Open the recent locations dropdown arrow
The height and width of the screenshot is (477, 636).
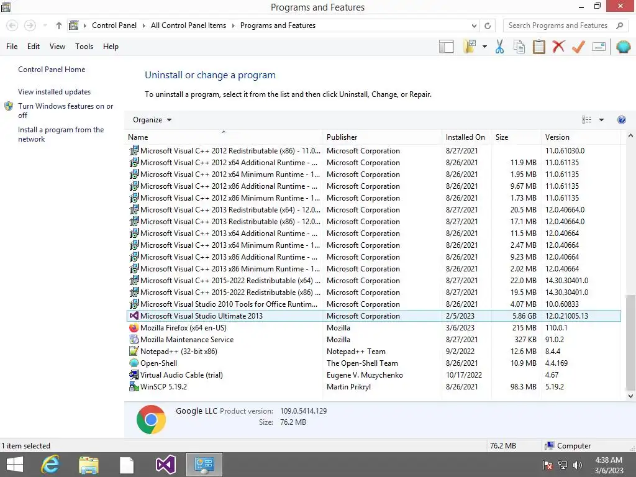pos(45,25)
